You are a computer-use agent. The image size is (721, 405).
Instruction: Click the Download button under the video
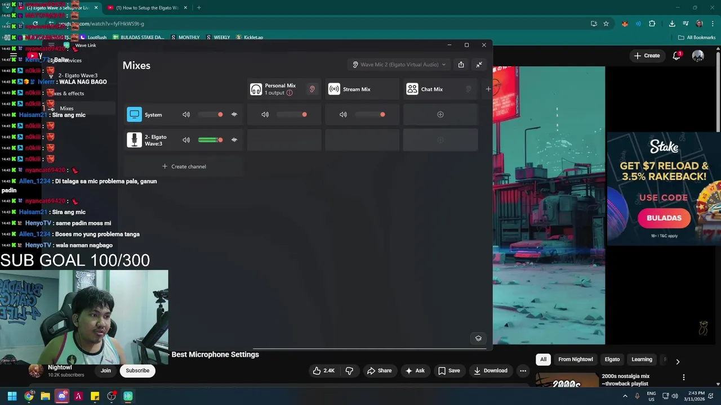(x=491, y=371)
